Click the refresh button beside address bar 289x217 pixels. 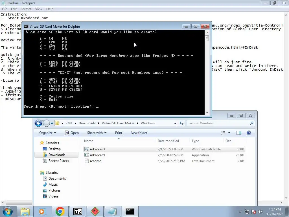tap(181, 123)
